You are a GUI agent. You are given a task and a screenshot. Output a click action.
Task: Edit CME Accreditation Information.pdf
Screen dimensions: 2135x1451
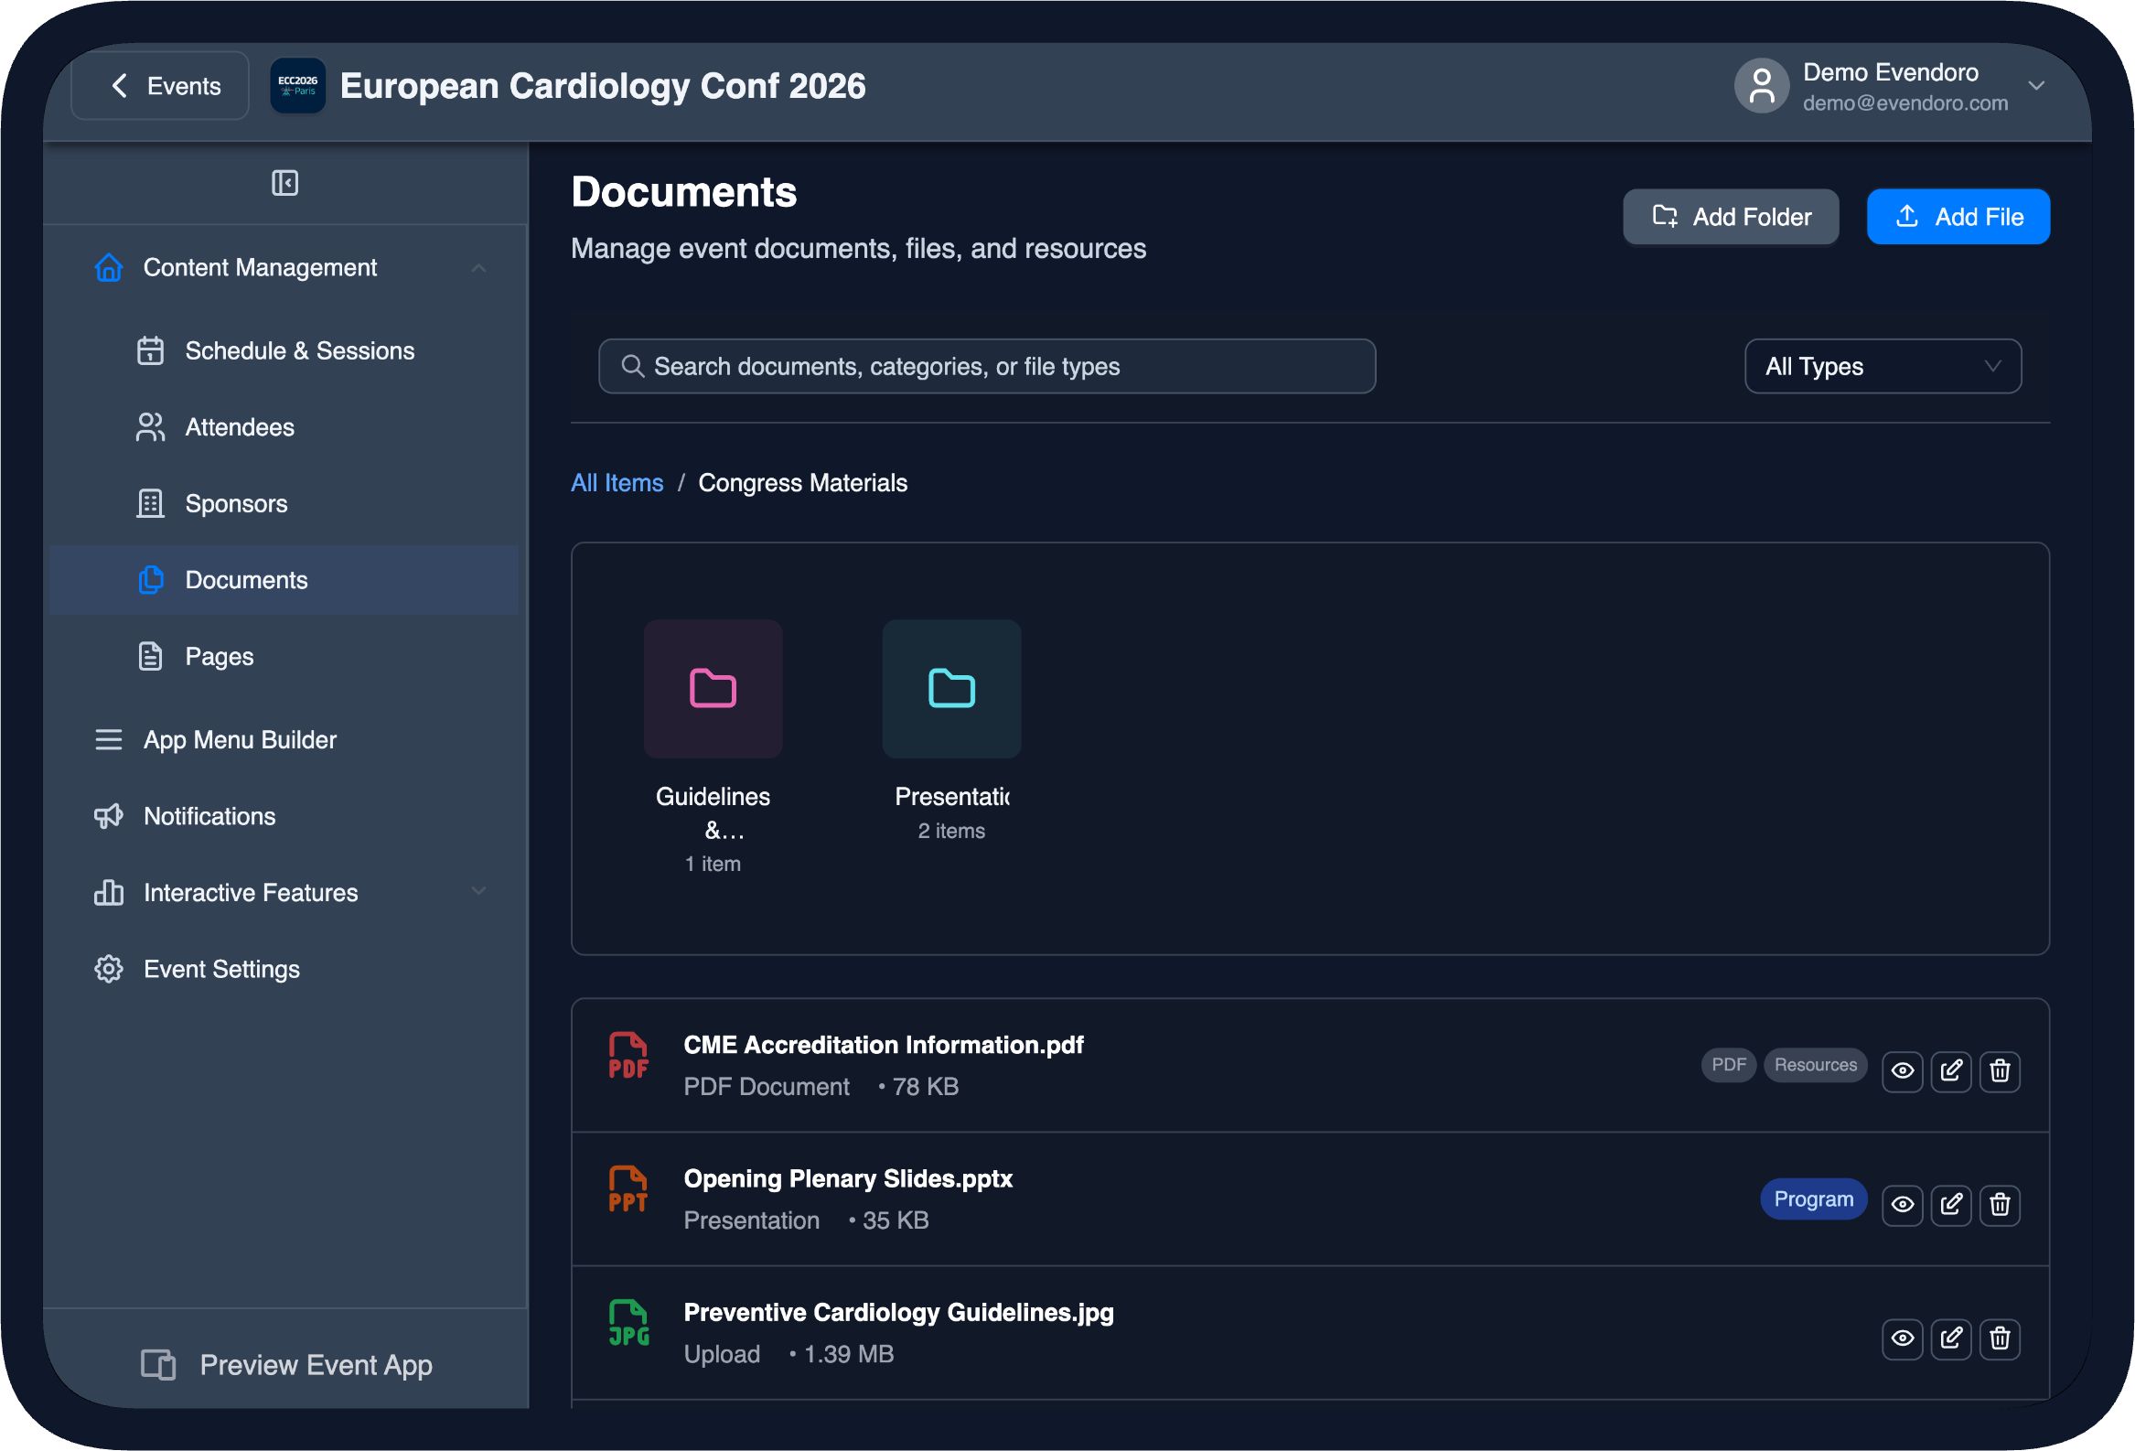click(x=1951, y=1070)
